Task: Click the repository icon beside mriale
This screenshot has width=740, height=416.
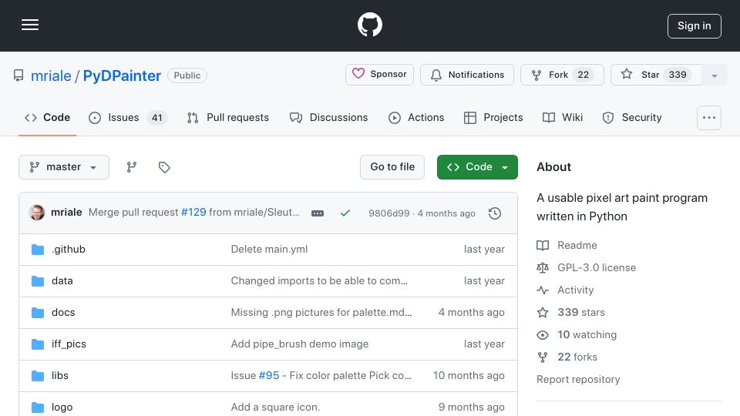Action: tap(18, 75)
